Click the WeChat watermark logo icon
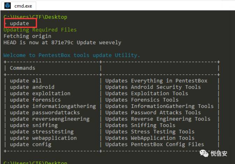 (204, 153)
